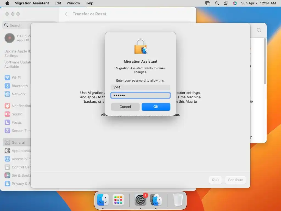Open Privacy & Security settings in sidebar
281x211 pixels.
[18, 184]
